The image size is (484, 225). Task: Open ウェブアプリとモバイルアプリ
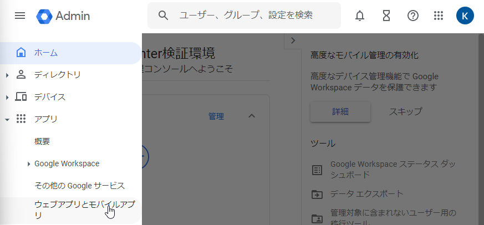point(70,210)
